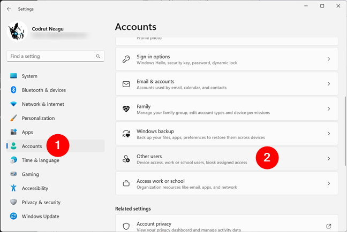Select Apps in sidebar
Viewport: 347px width, 232px height.
click(x=56, y=132)
